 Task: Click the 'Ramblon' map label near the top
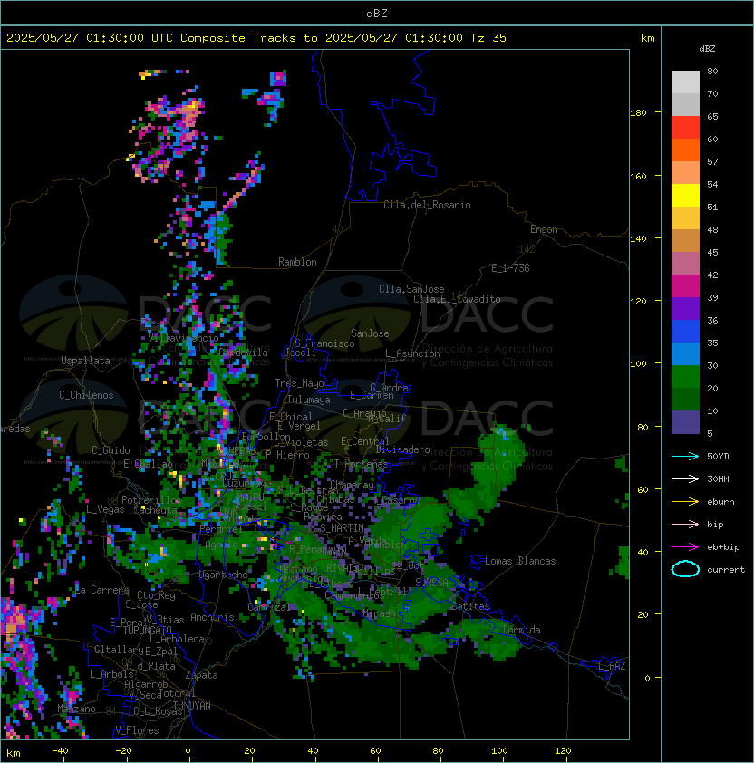(x=297, y=262)
